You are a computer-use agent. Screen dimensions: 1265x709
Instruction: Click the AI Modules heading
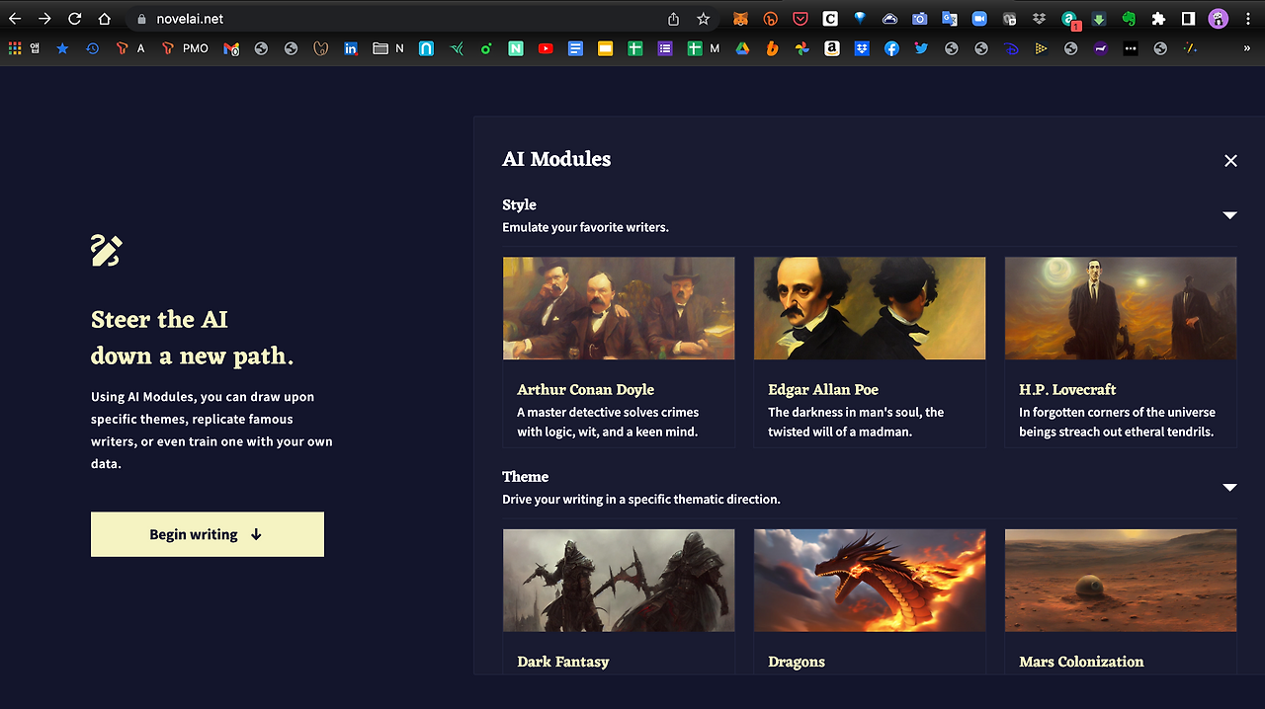tap(556, 159)
